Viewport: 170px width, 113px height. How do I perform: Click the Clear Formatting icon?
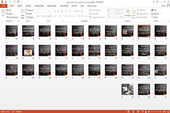tap(62, 11)
